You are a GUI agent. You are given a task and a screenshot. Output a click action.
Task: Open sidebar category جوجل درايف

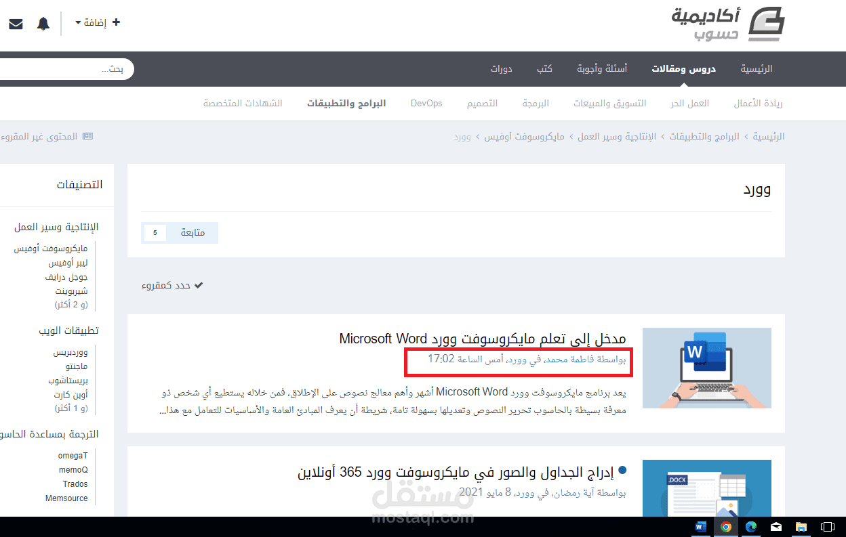point(66,278)
